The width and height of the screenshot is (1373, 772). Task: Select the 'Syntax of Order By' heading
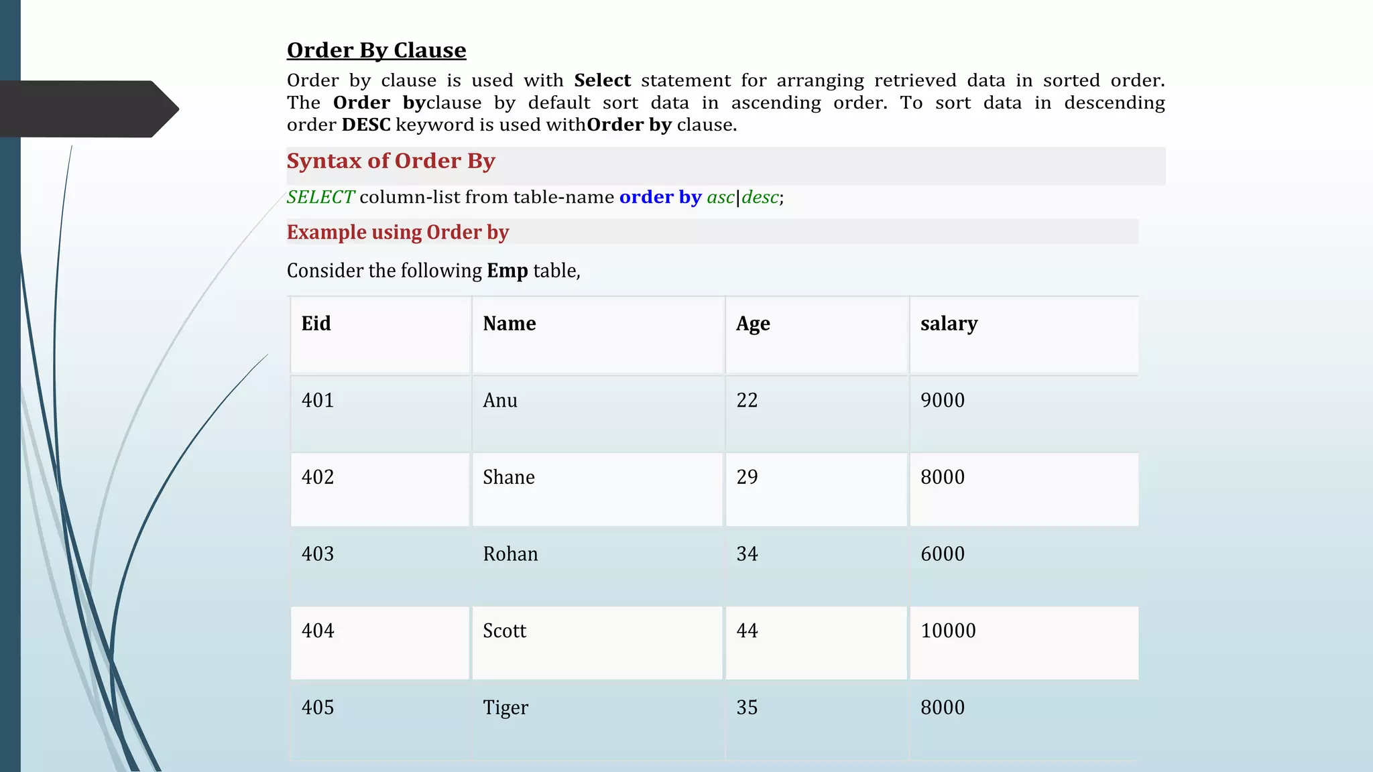pyautogui.click(x=391, y=162)
